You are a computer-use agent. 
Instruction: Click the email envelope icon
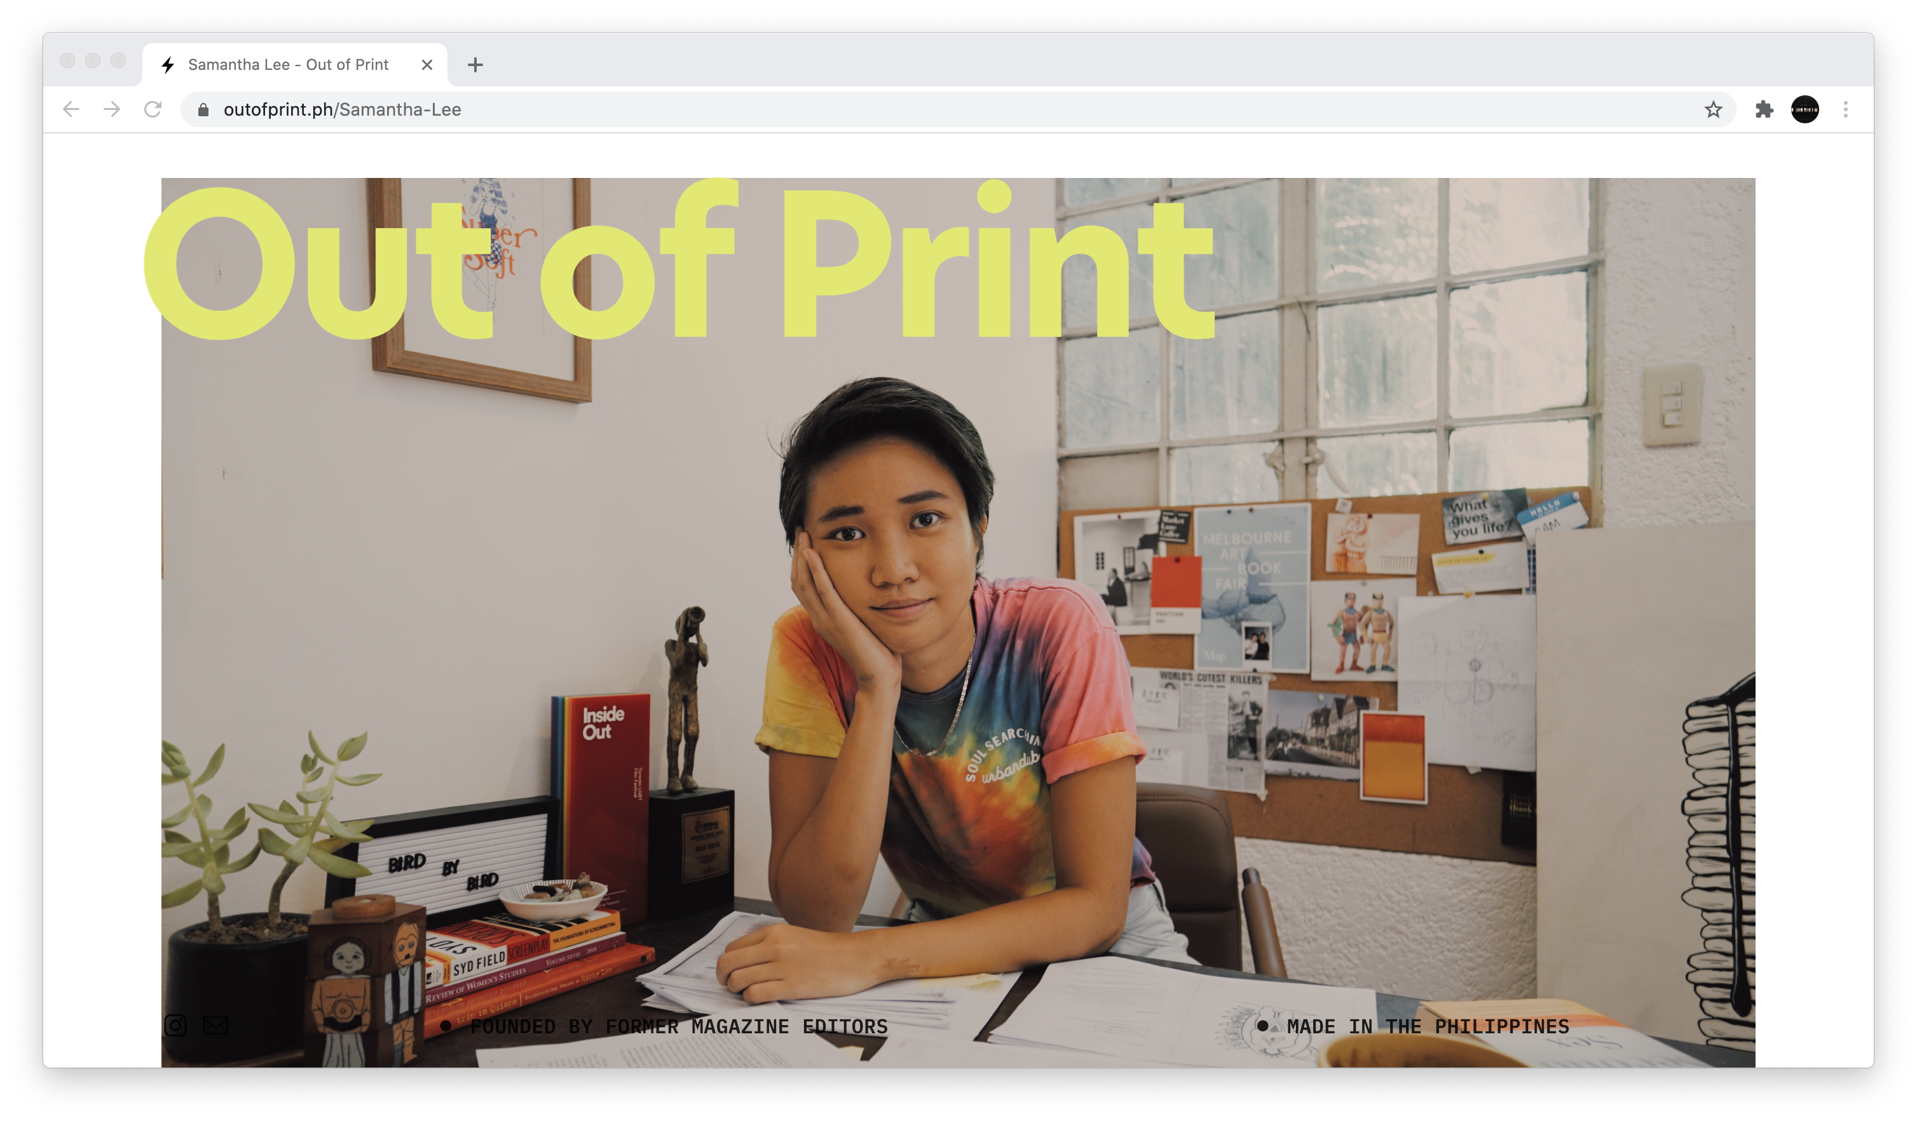pyautogui.click(x=215, y=1025)
